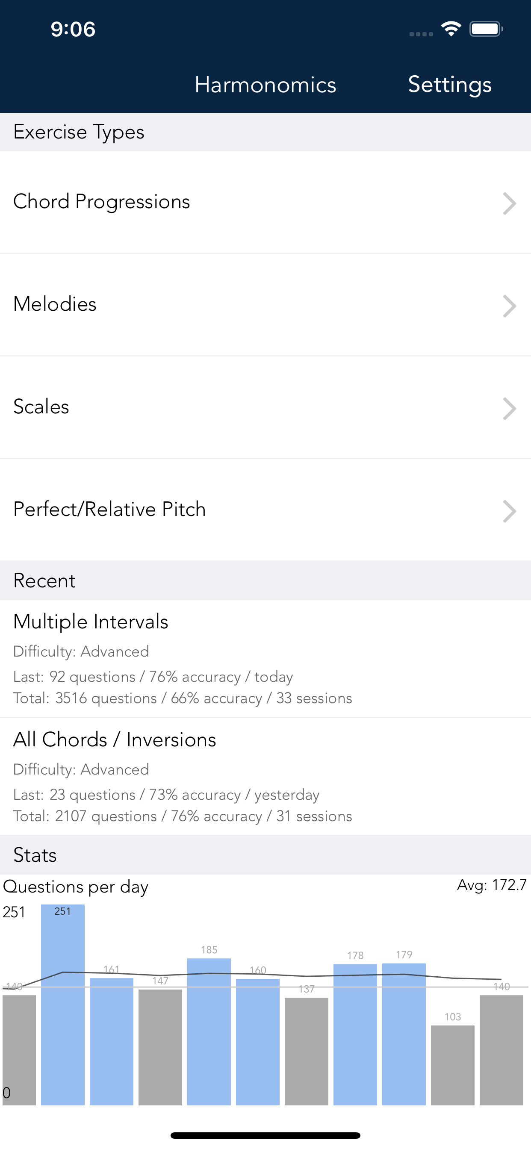The image size is (531, 1149).
Task: Tap the chevron next to Perfect/Relative Pitch
Action: tap(509, 511)
